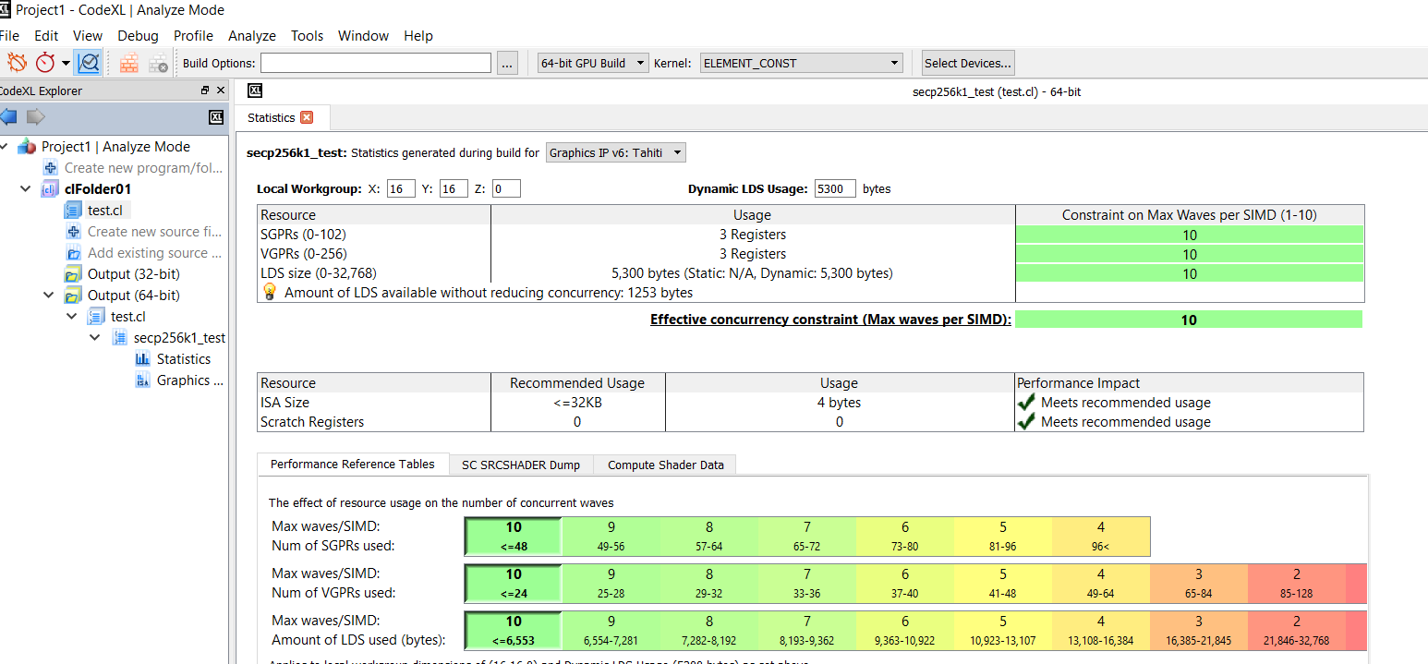The image size is (1428, 664).
Task: Click the ... button next to Build Options
Action: pos(507,63)
